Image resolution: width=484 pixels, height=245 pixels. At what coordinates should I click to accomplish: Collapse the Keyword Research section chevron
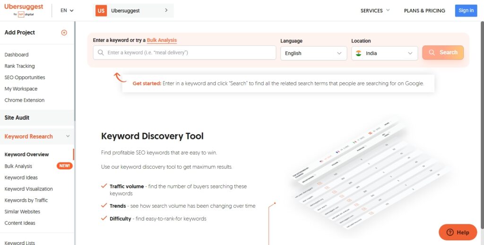[68, 136]
